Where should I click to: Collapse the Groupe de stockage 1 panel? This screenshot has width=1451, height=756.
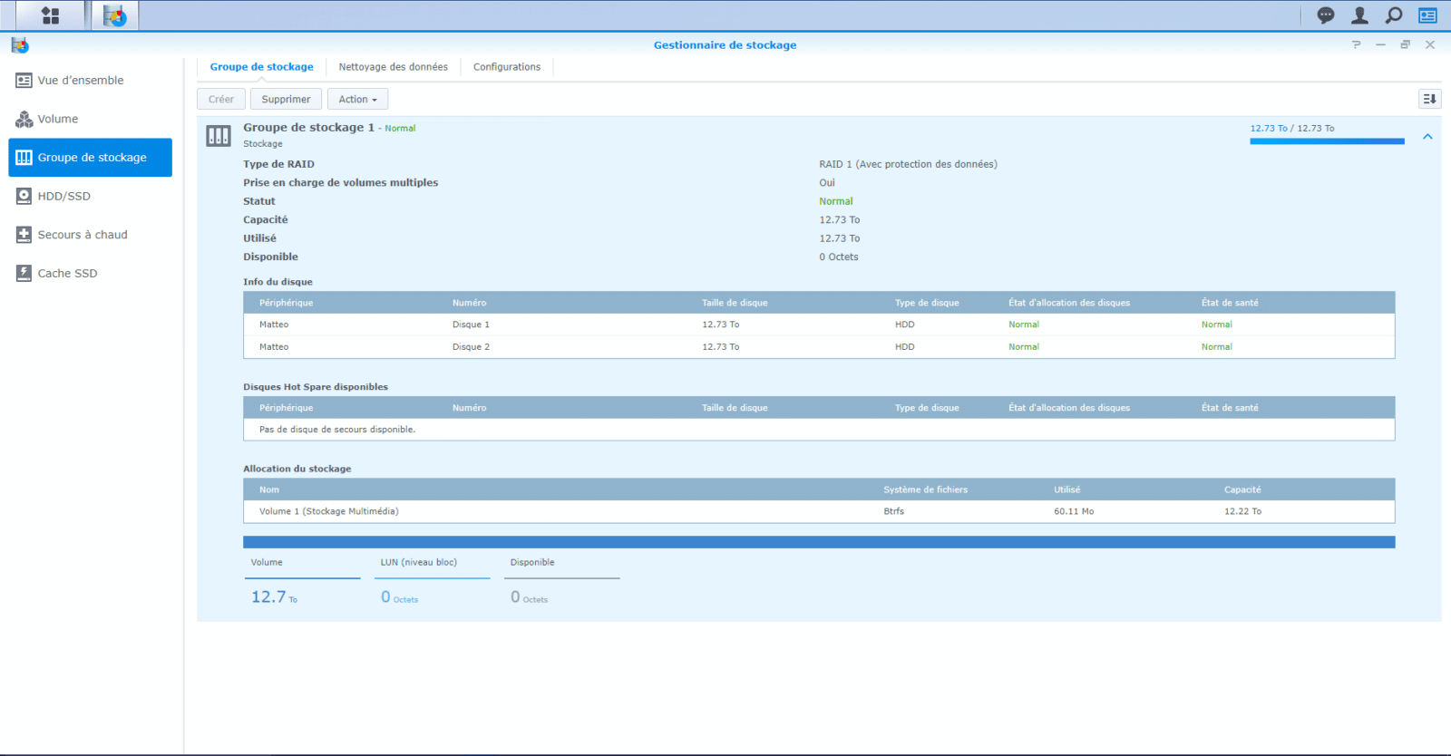point(1427,137)
